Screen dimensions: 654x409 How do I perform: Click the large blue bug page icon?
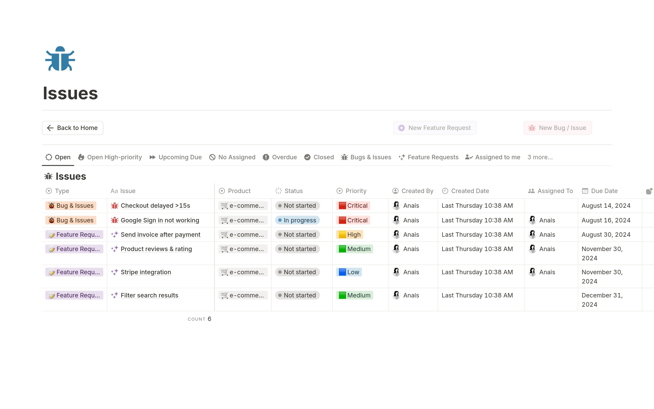[x=60, y=59]
